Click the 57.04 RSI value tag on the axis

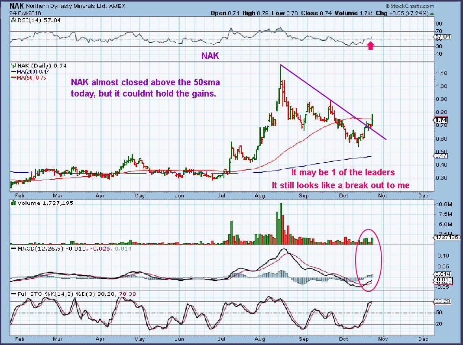pos(443,37)
